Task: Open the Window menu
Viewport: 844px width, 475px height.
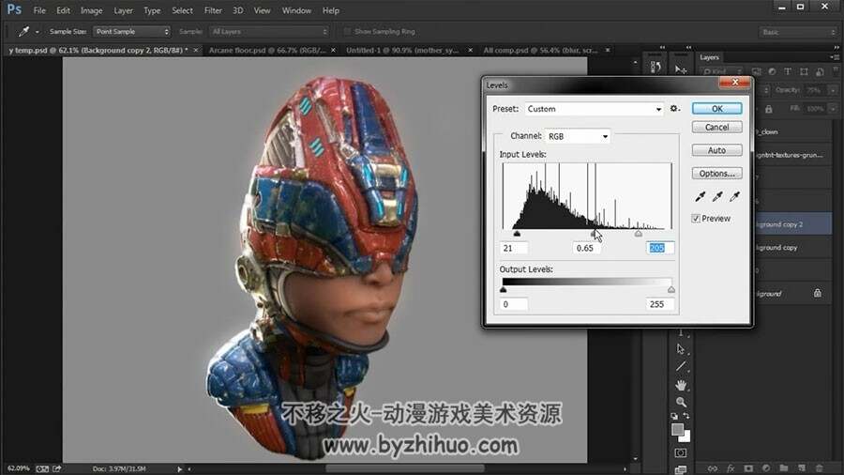Action: point(296,10)
